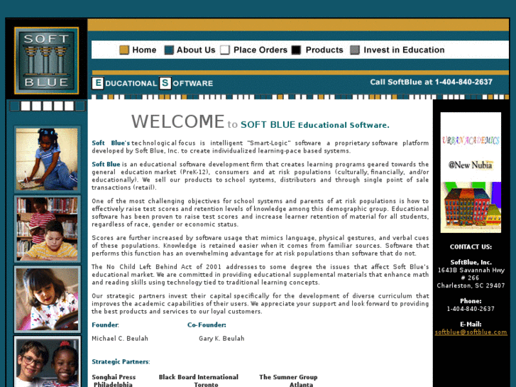This screenshot has height=387, width=516.
Task: Click the boxed S of Software
Action: point(165,83)
